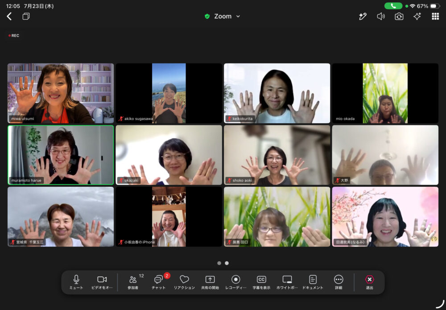Open the whiteboard (ホワイトボード)

point(287,282)
